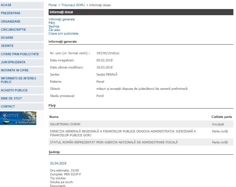Click the Portal breadcrumb link
The image size is (236, 187).
(x=53, y=5)
